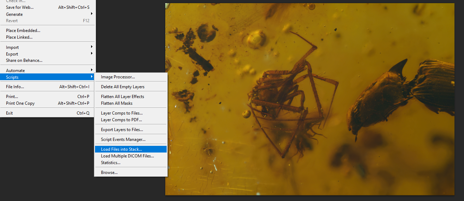
Task: Expand the Export submenu
Action: (x=12, y=54)
